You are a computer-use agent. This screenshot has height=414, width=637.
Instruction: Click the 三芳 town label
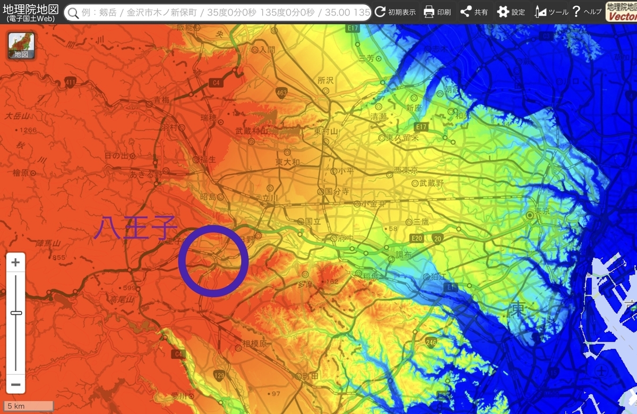pyautogui.click(x=367, y=58)
